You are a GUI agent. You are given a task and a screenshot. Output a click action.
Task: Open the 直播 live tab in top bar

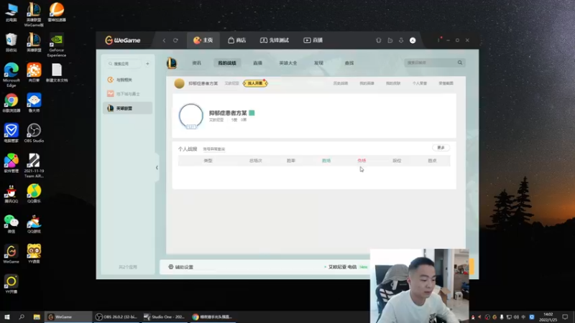[x=313, y=40]
